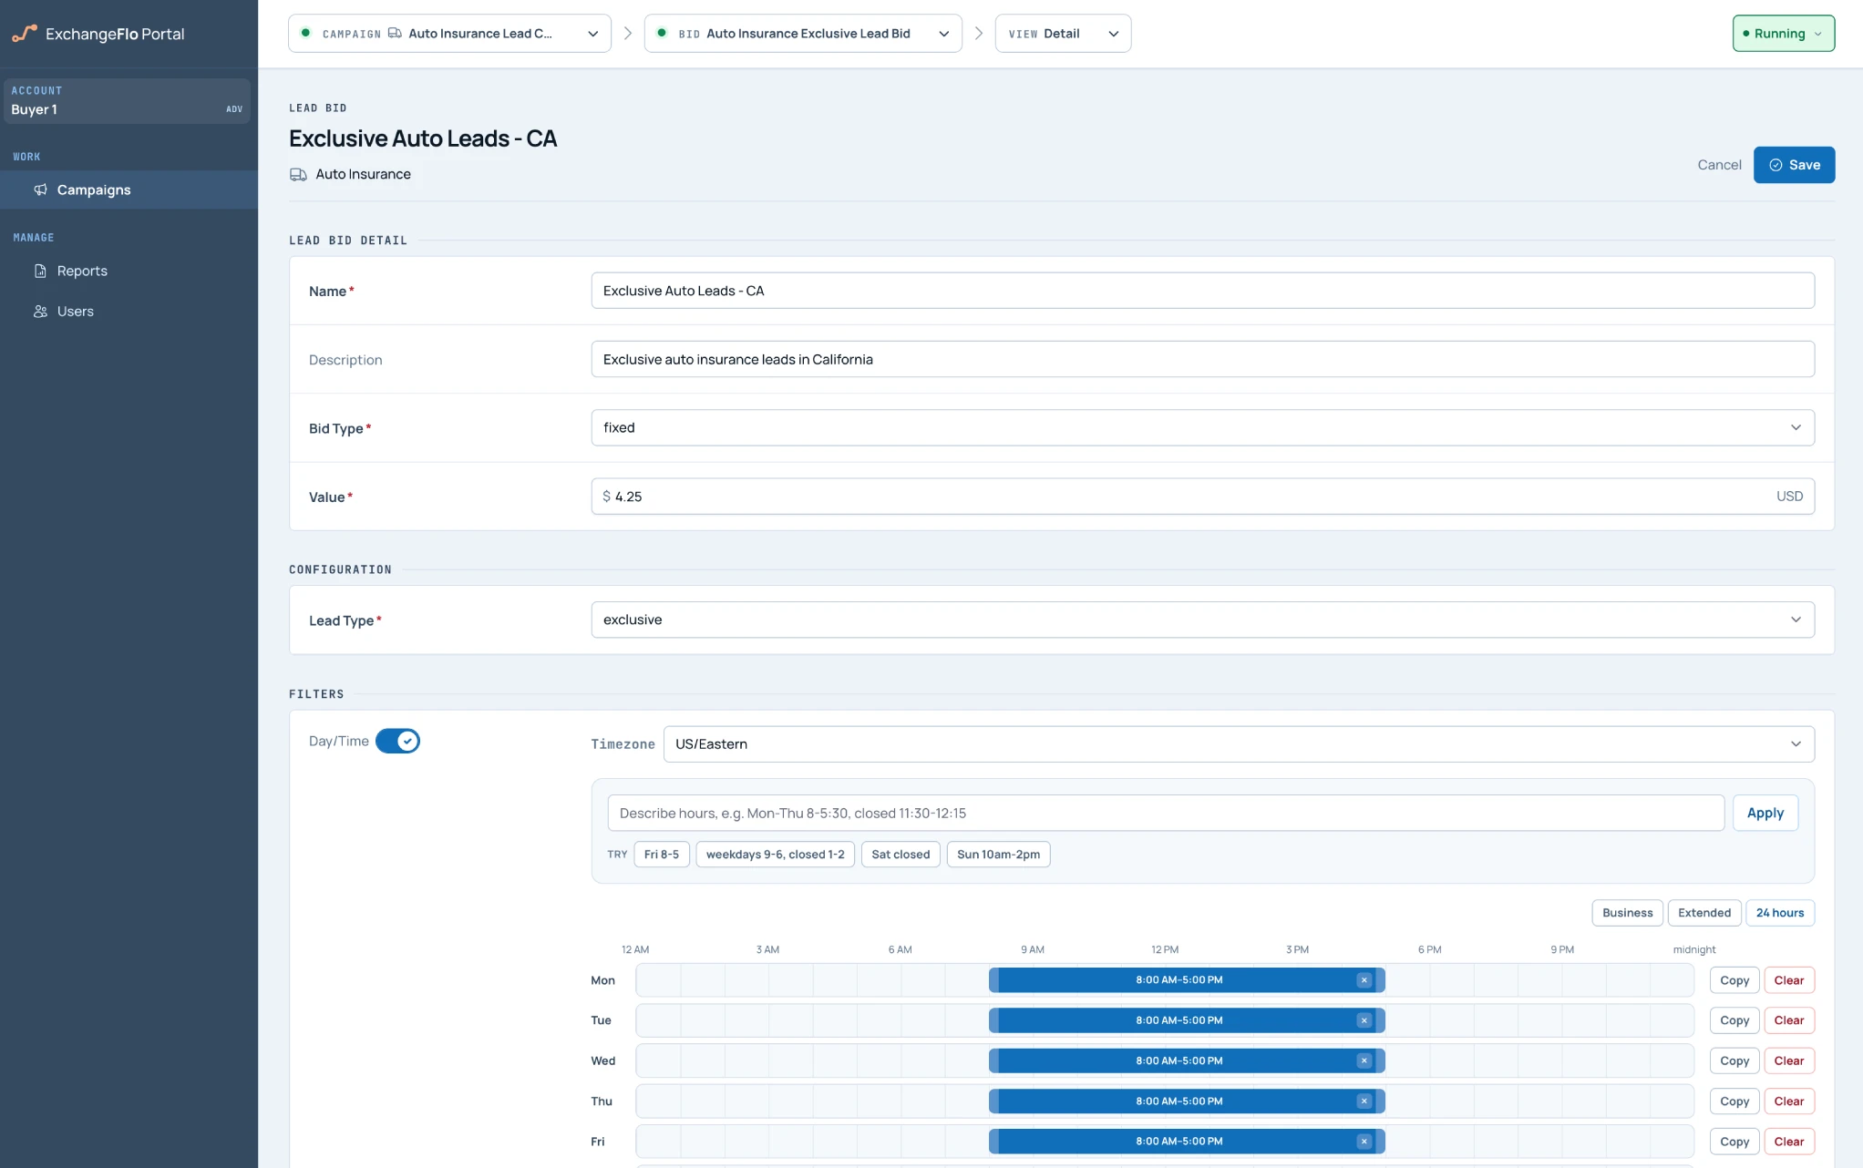Copy Tuesday's schedule
This screenshot has height=1168, width=1863.
click(1734, 1020)
